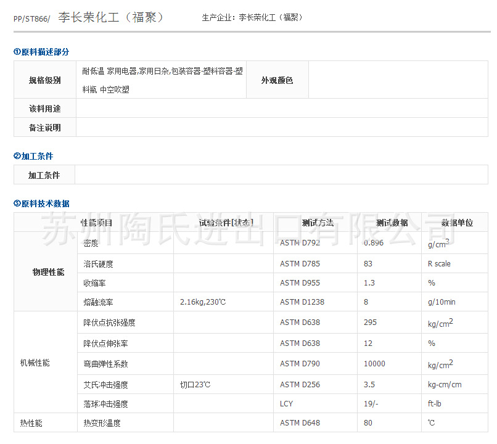
Task: Click the 熔融流率 property cell
Action: pyautogui.click(x=126, y=302)
